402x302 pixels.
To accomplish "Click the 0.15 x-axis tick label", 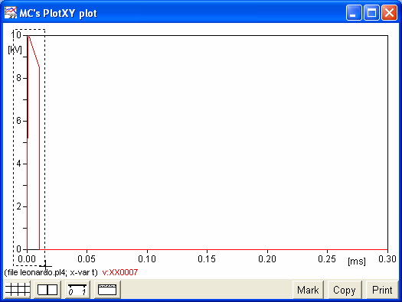I will pos(207,259).
